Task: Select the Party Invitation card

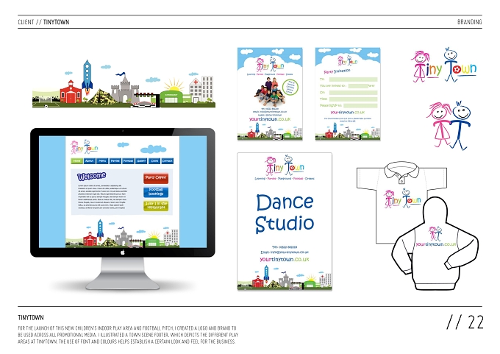Action: [x=348, y=94]
